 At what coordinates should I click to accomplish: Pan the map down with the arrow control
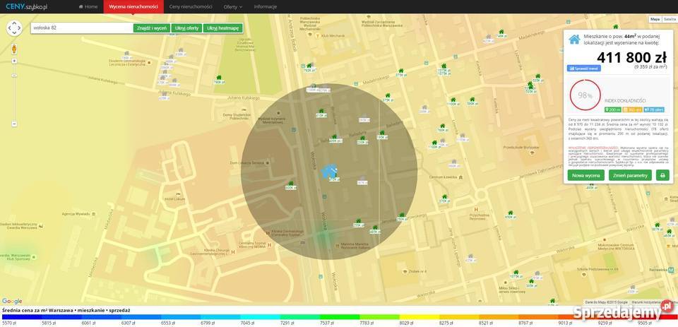point(14,33)
